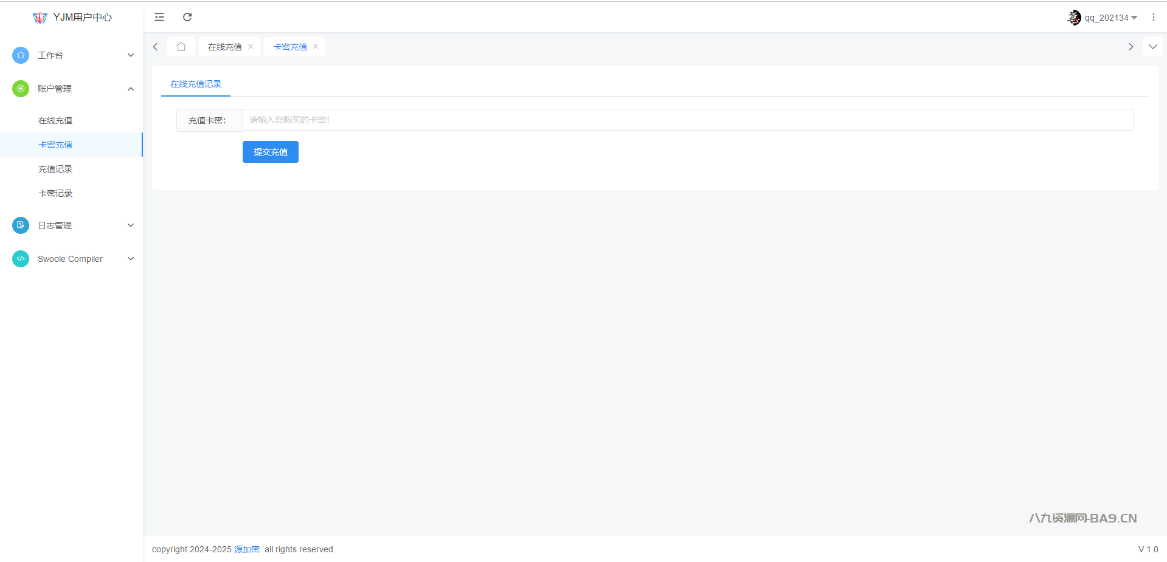The width and height of the screenshot is (1167, 562).
Task: Click the 工作台 blue circle icon
Action: pos(21,55)
